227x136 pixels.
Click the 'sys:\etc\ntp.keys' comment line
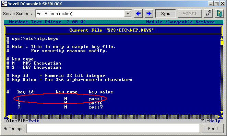(32, 38)
